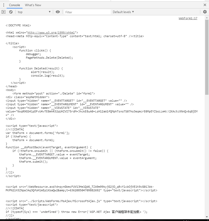This screenshot has height=221, width=209.
Task: Expand the top JavaScript context dropdown
Action: [x=34, y=12]
